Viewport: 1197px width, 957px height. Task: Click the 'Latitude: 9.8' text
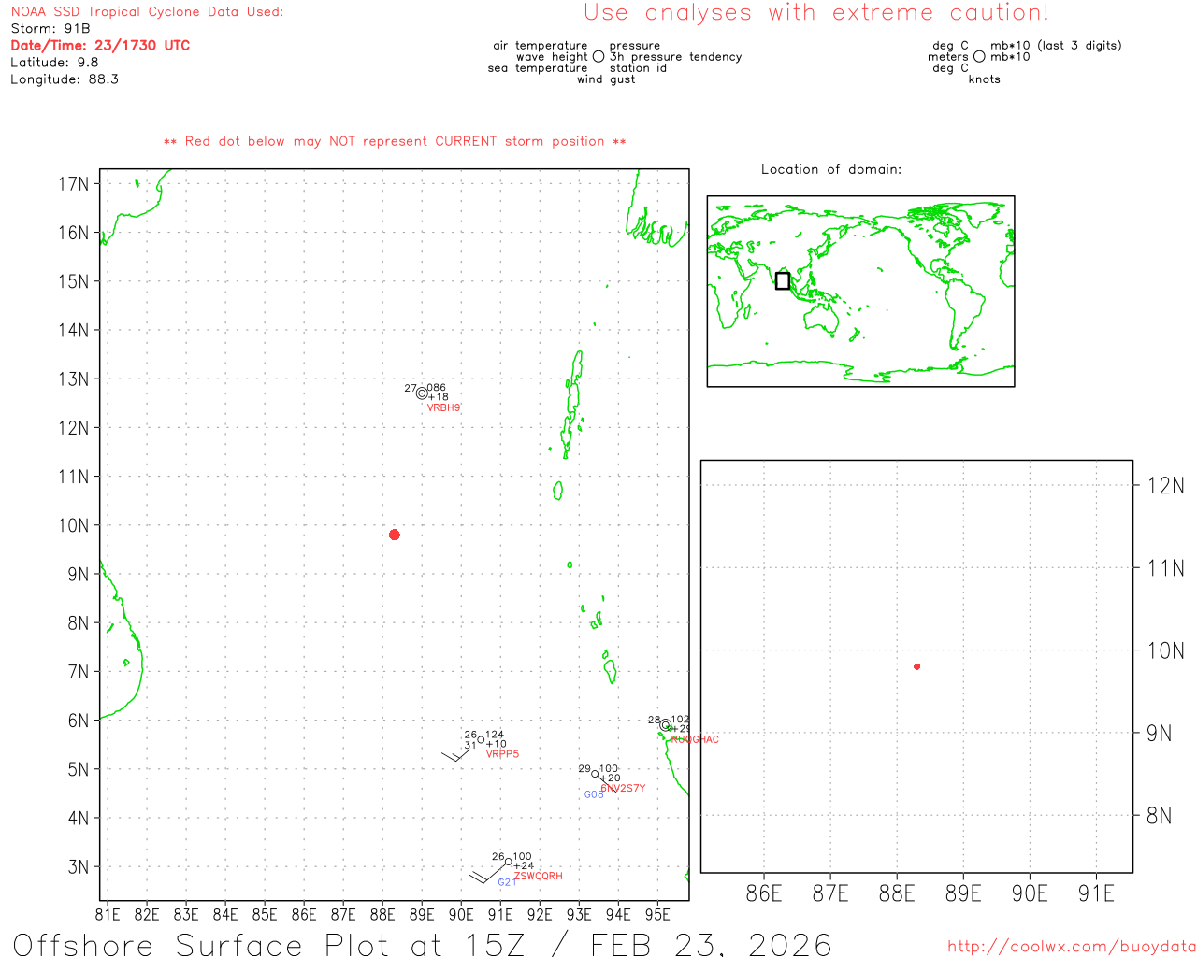(54, 63)
